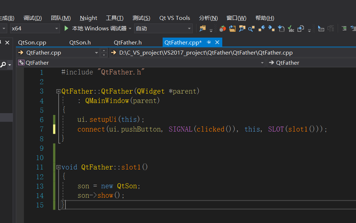
Task: Click the Visual Assist tomato icon
Action: point(222,28)
